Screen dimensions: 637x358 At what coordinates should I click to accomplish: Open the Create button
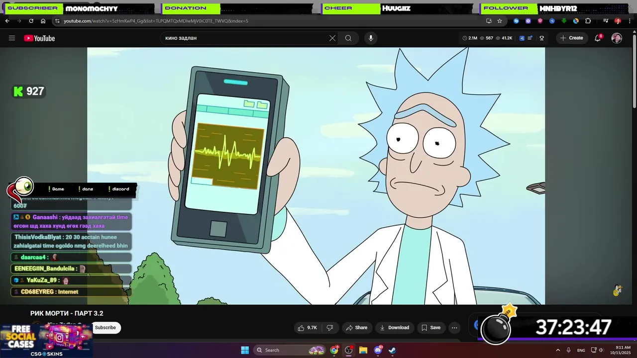tap(571, 38)
